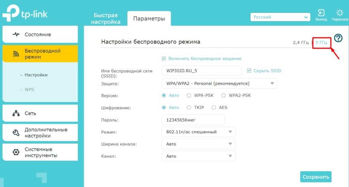
Task: Click the Состояние pulse icon
Action: 16,34
